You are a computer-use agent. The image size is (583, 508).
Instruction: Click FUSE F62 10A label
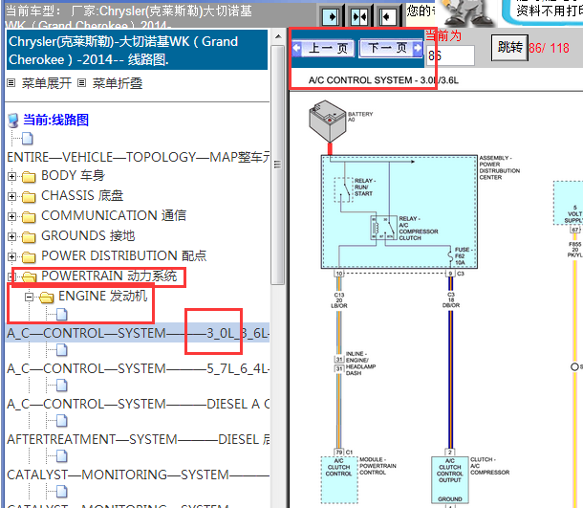(x=463, y=256)
